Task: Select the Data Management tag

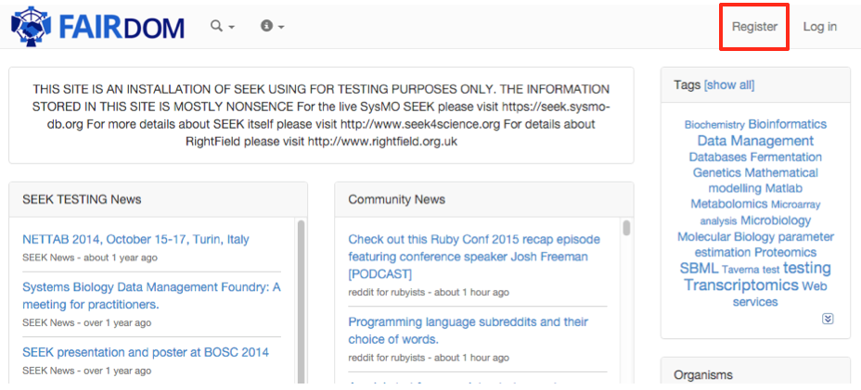Action: coord(755,141)
